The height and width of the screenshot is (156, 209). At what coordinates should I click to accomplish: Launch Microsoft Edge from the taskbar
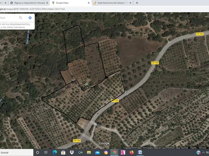55,152
